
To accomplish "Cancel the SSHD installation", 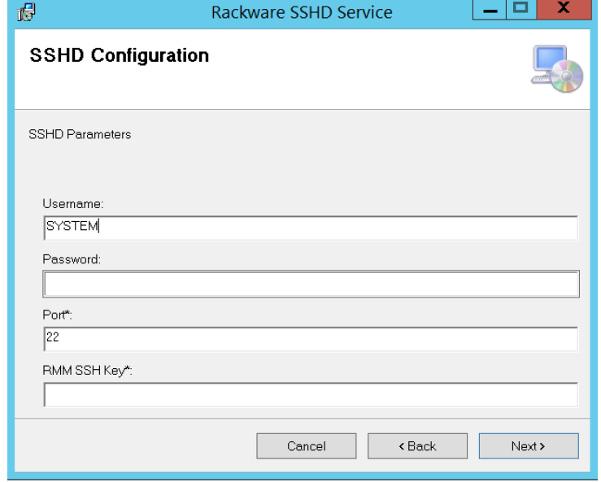I will (307, 446).
